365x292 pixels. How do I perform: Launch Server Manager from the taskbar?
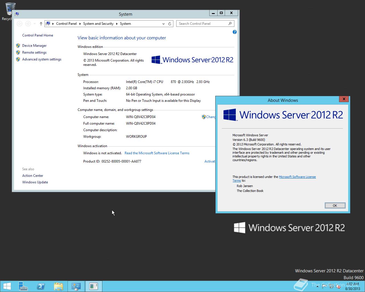pos(23,286)
